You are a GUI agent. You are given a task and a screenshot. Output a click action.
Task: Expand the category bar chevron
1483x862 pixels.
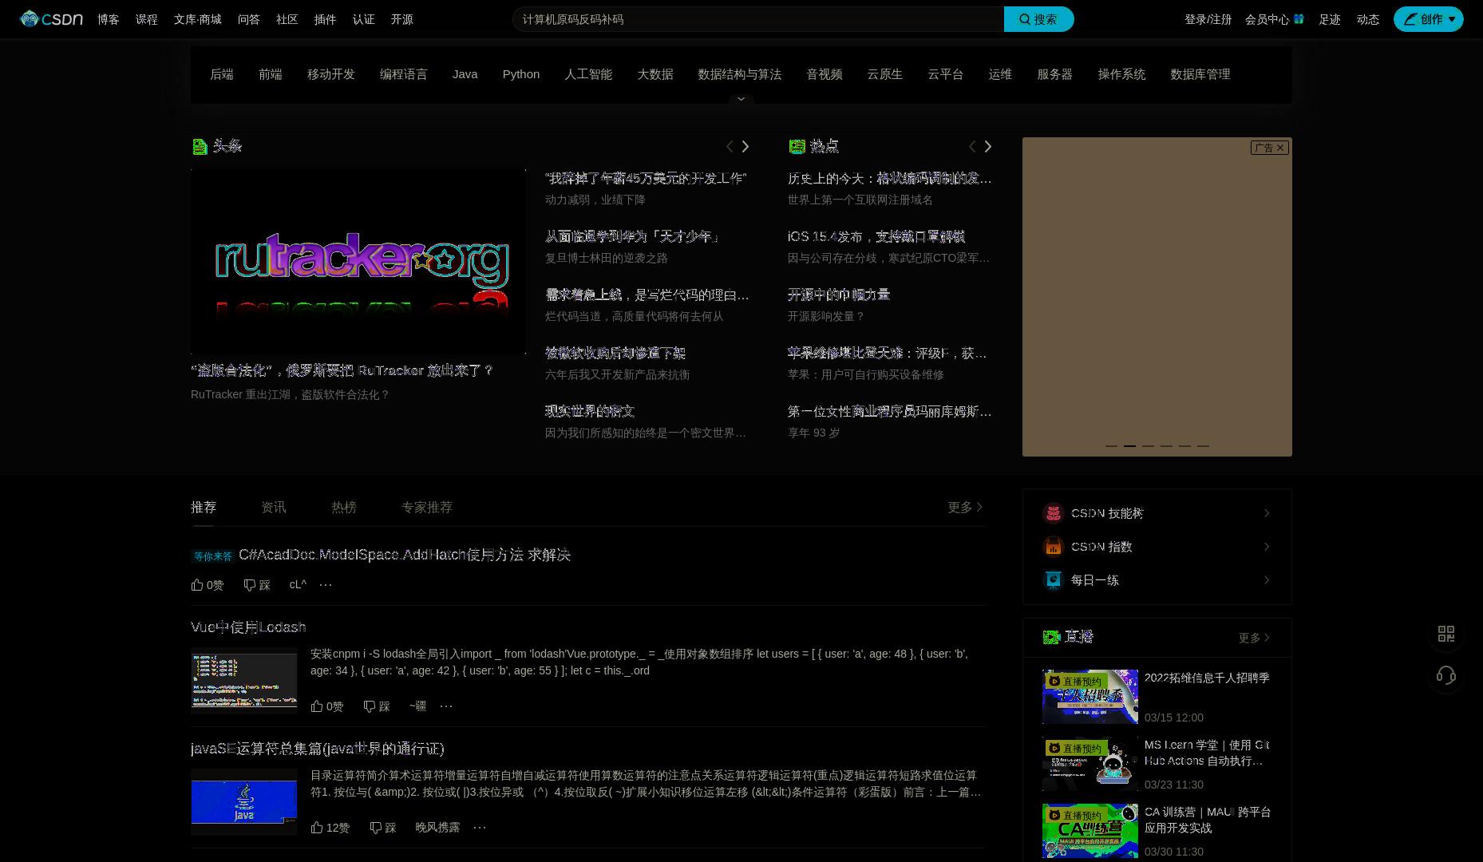(741, 99)
